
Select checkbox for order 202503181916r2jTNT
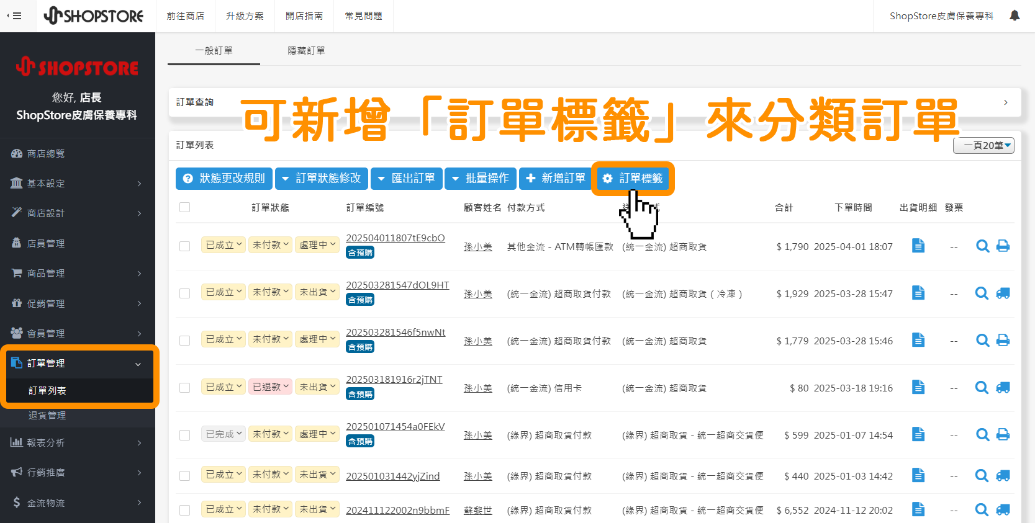coord(184,388)
